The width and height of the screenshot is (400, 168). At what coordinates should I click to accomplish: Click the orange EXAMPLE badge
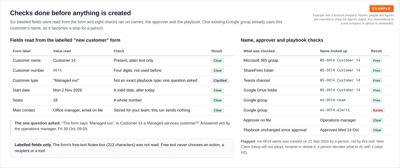(381, 9)
